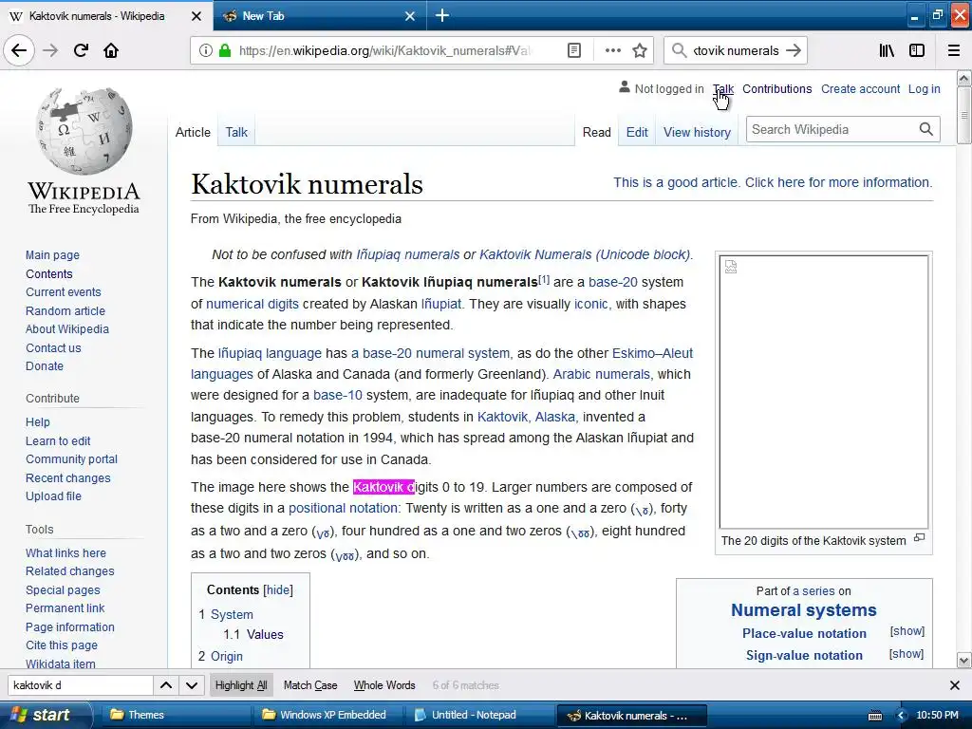Show Place-value notation section
This screenshot has height=729, width=972.
coord(907,631)
